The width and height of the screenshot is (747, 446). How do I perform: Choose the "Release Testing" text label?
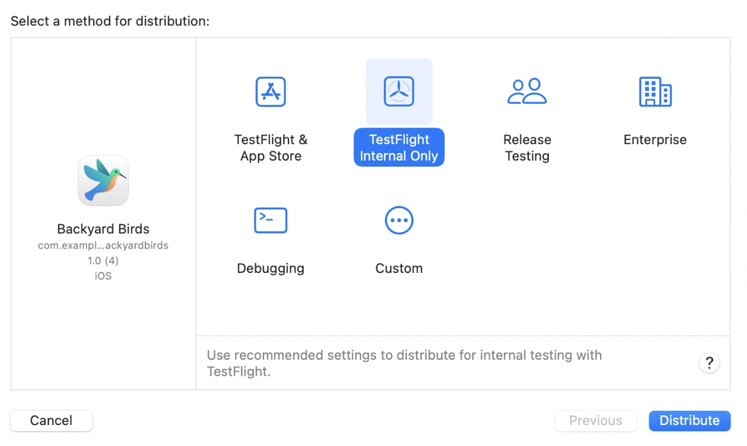click(527, 148)
